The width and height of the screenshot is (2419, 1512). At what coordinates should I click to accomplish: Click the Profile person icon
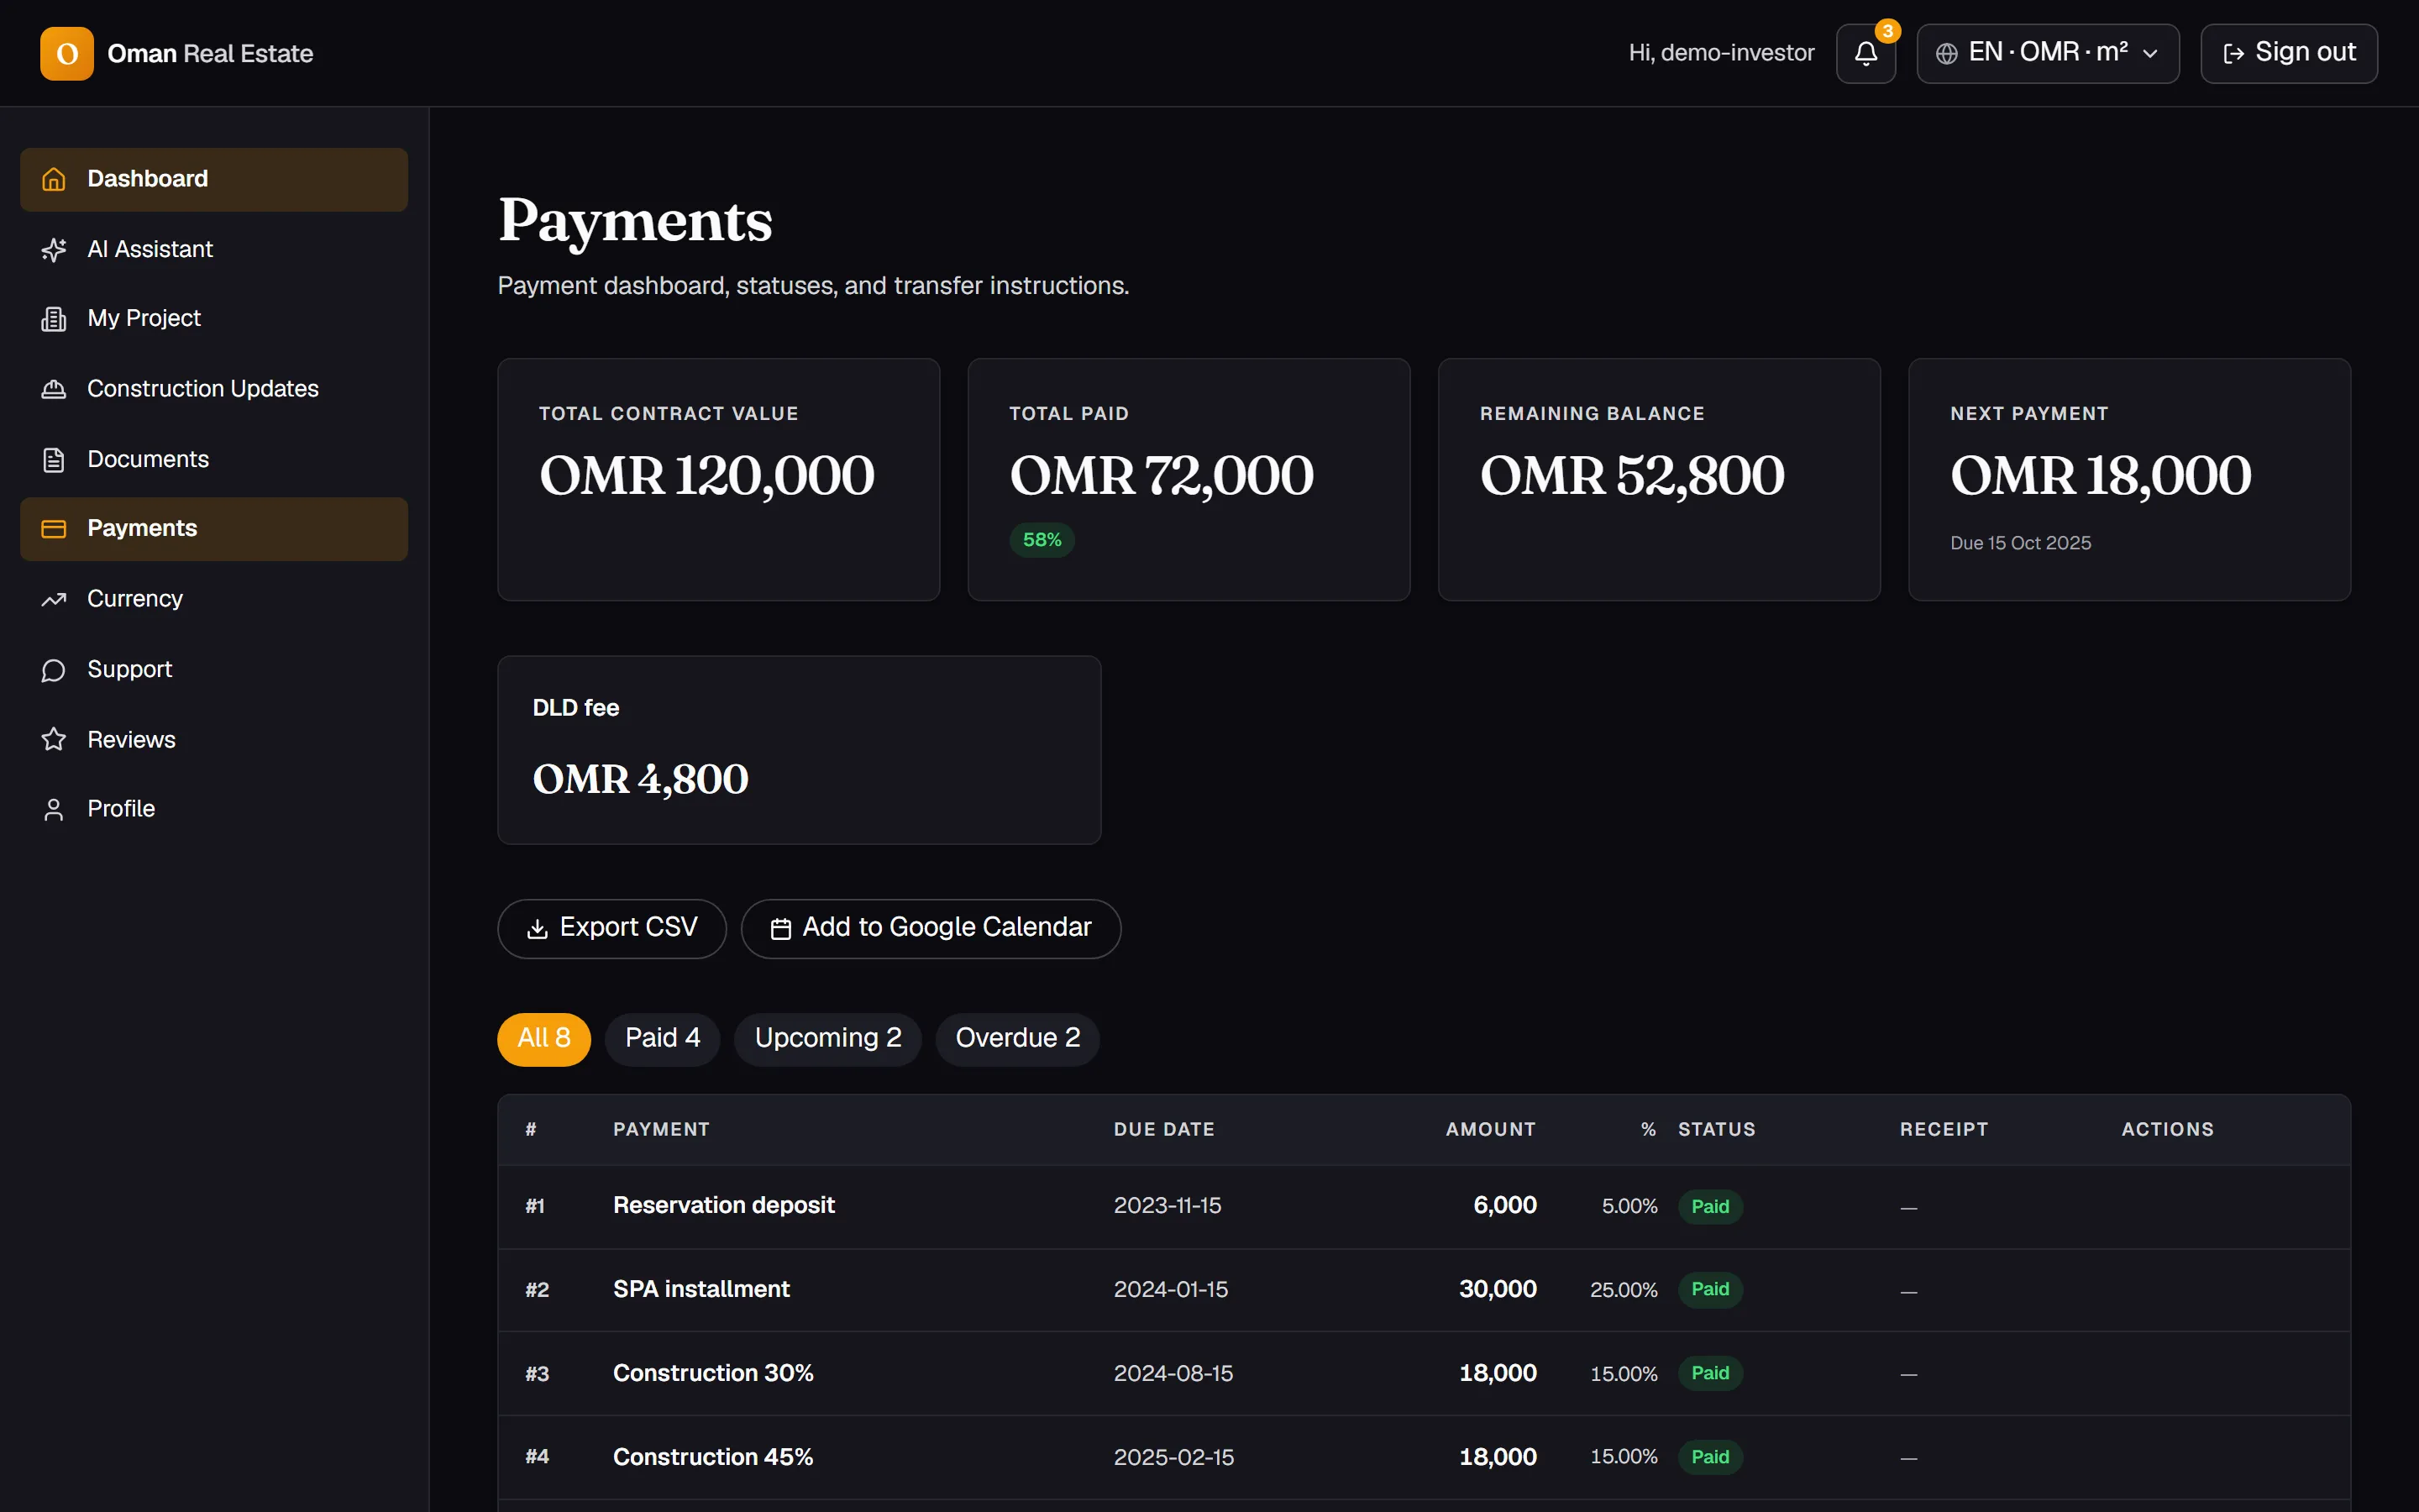pos(54,809)
